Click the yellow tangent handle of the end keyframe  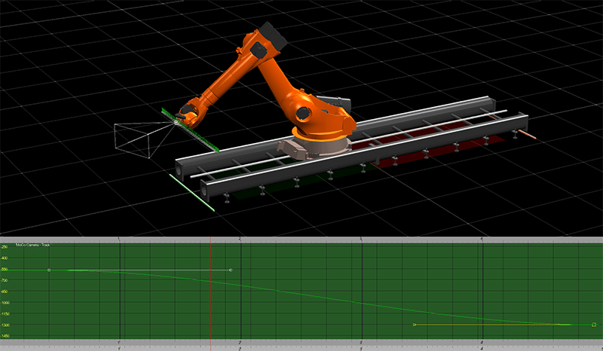click(415, 325)
